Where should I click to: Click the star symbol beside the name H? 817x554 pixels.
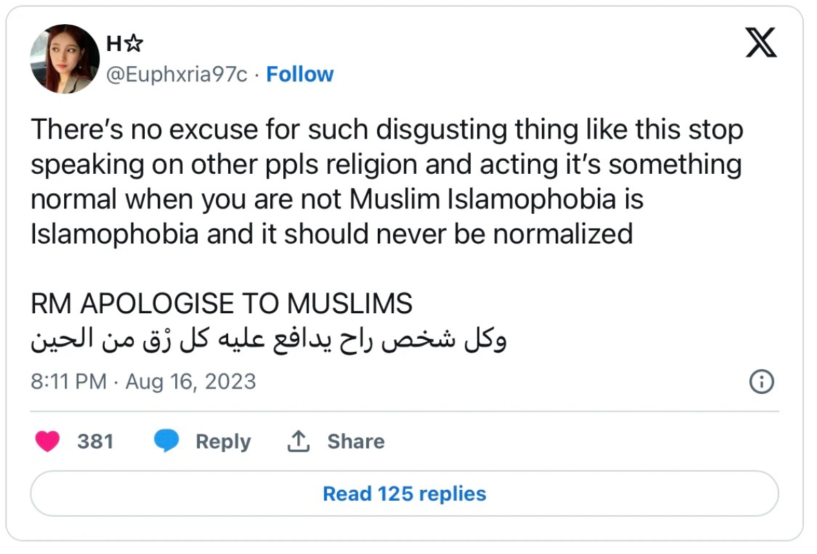(x=134, y=45)
